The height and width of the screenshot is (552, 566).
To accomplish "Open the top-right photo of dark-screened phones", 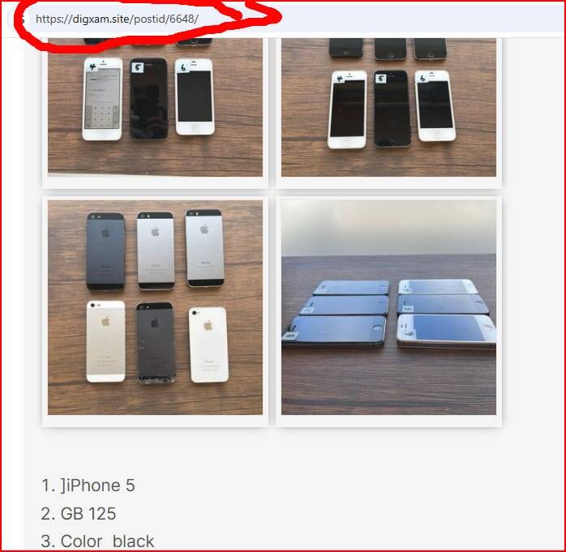I will [x=388, y=107].
